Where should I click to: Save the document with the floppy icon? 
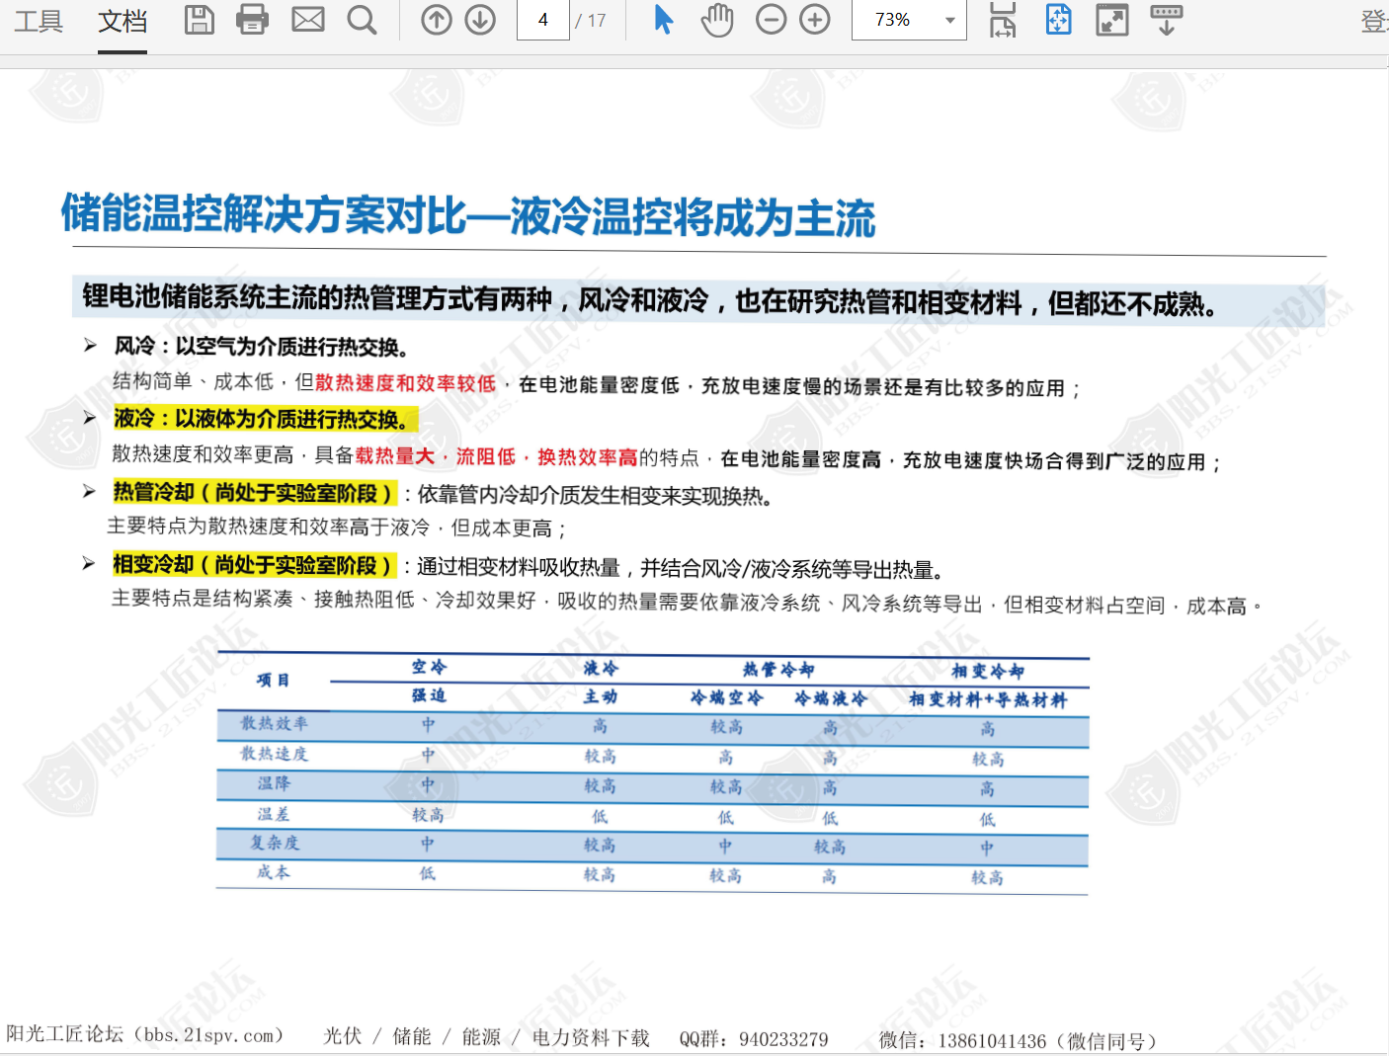[200, 20]
